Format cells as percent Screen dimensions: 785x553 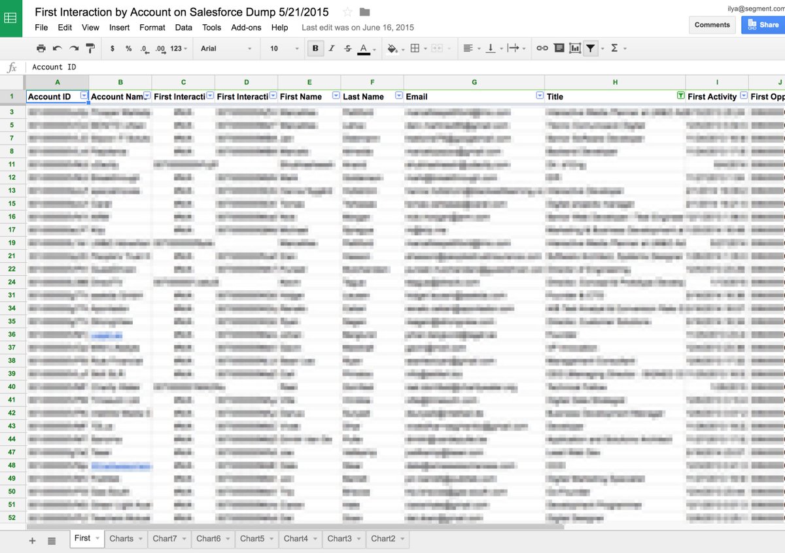[128, 48]
